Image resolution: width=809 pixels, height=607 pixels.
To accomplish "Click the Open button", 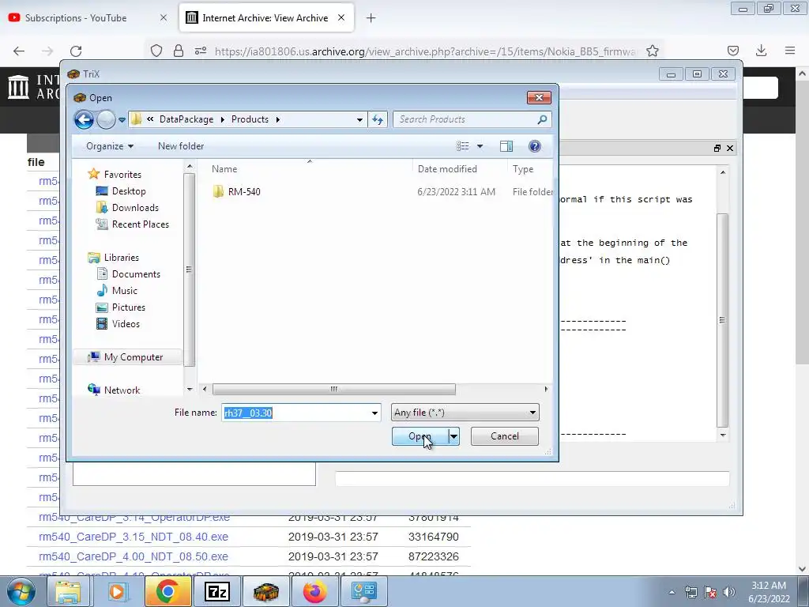I will pos(420,436).
